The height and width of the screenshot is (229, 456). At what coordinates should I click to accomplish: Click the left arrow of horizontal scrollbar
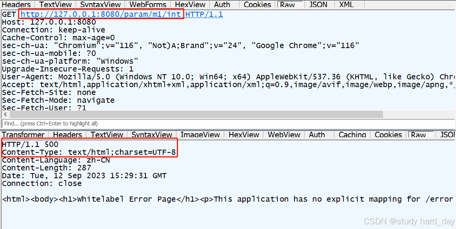click(x=5, y=114)
